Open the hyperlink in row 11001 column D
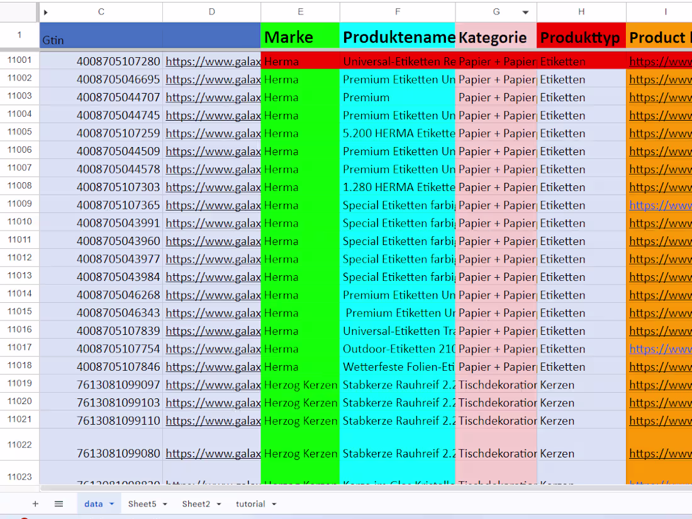This screenshot has width=692, height=519. 211,61
